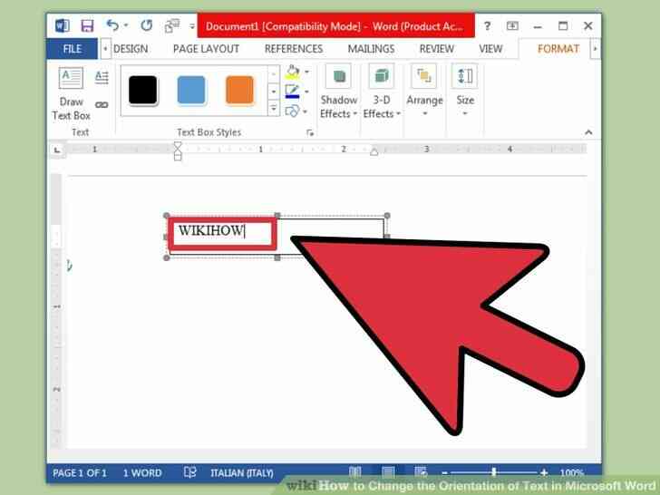Expand the Text Box Styles gallery
660x495 pixels.
(274, 109)
